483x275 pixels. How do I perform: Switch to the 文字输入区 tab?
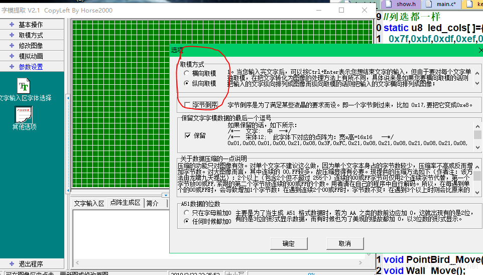pyautogui.click(x=89, y=203)
